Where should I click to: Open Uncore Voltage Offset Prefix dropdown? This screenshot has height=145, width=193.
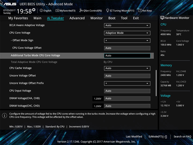tap(127, 83)
